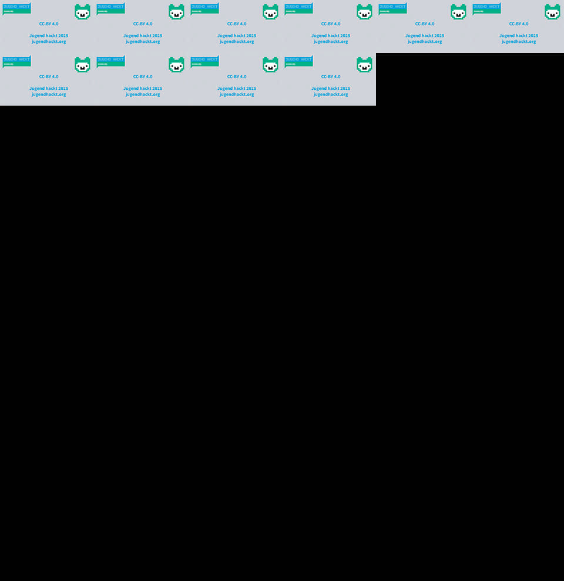Click CC-BY 4.0 text in the fourth bottom-row tile
Screen dimensions: 564x581
point(331,77)
